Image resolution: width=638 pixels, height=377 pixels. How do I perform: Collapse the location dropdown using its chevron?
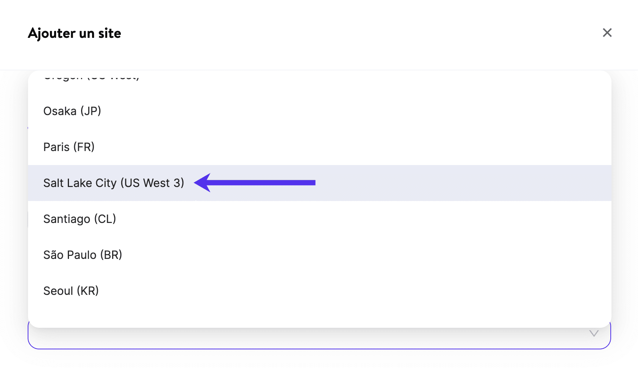click(x=594, y=333)
